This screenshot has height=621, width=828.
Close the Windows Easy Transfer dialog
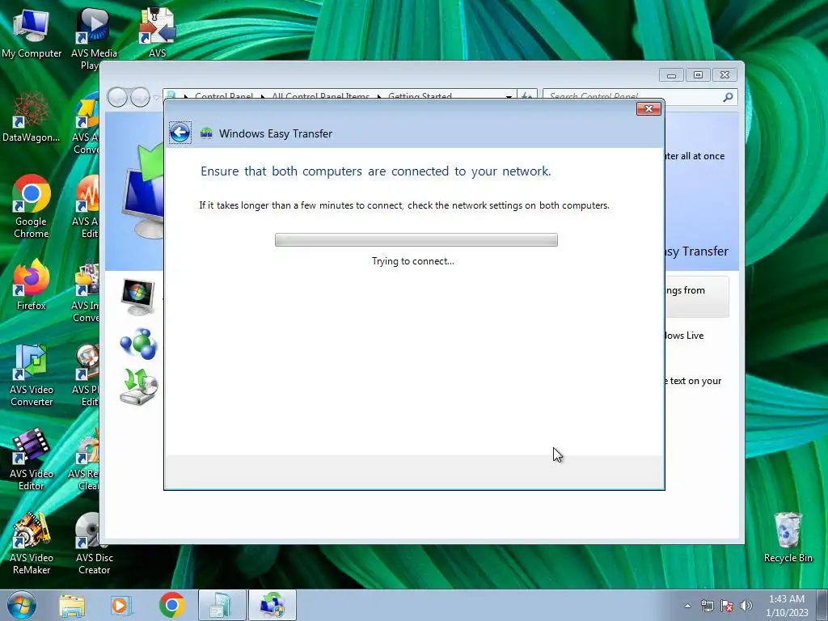[x=648, y=109]
